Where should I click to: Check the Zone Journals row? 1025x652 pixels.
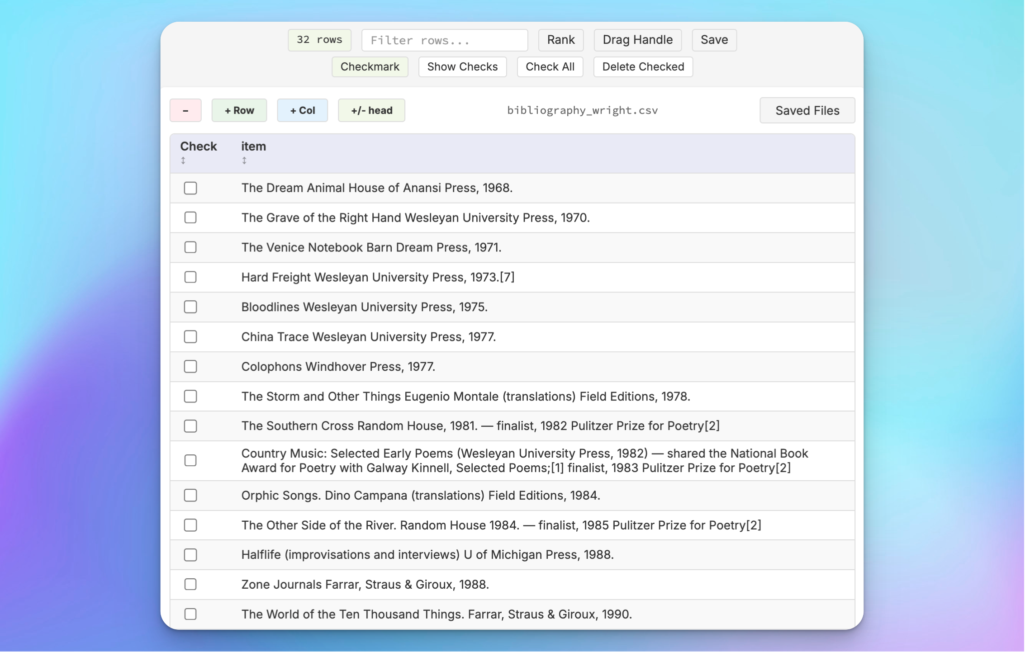pyautogui.click(x=190, y=585)
